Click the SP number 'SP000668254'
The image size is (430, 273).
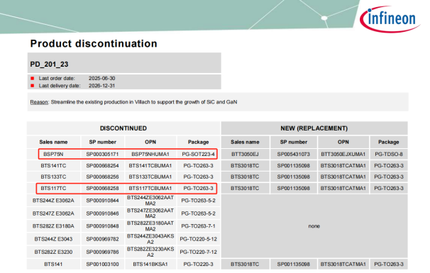(x=103, y=166)
